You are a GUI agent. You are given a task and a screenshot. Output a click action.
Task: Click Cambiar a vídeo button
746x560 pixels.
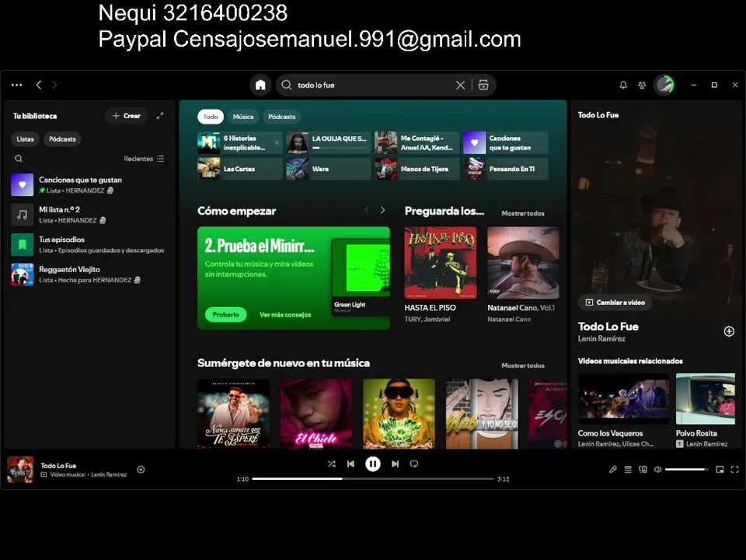[615, 303]
